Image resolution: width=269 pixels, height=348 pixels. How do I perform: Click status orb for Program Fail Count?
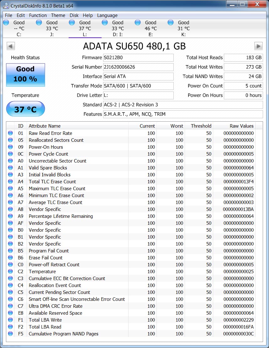[10, 251]
